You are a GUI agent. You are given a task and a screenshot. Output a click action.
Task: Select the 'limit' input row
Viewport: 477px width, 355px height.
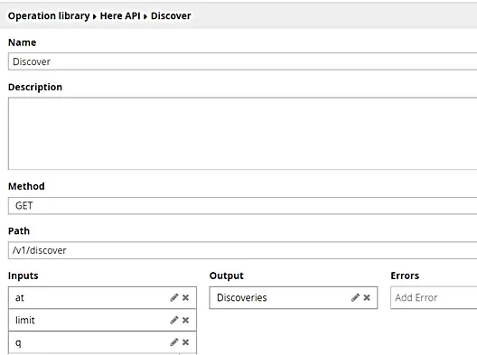(102, 320)
